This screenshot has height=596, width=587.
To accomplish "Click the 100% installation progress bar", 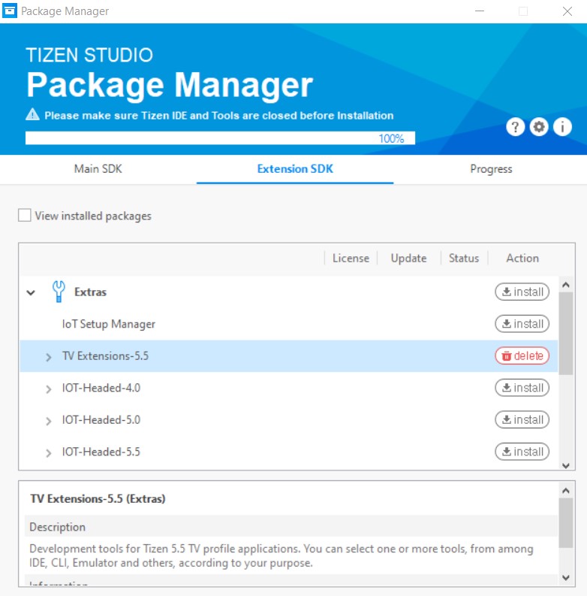I will tap(219, 138).
